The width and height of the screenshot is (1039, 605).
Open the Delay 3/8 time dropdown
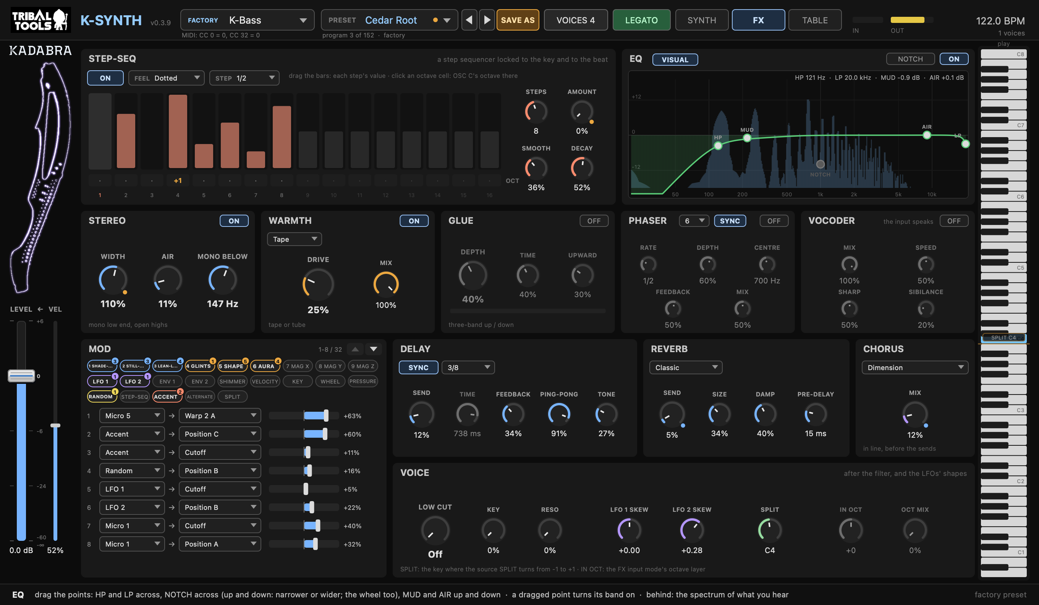coord(468,367)
